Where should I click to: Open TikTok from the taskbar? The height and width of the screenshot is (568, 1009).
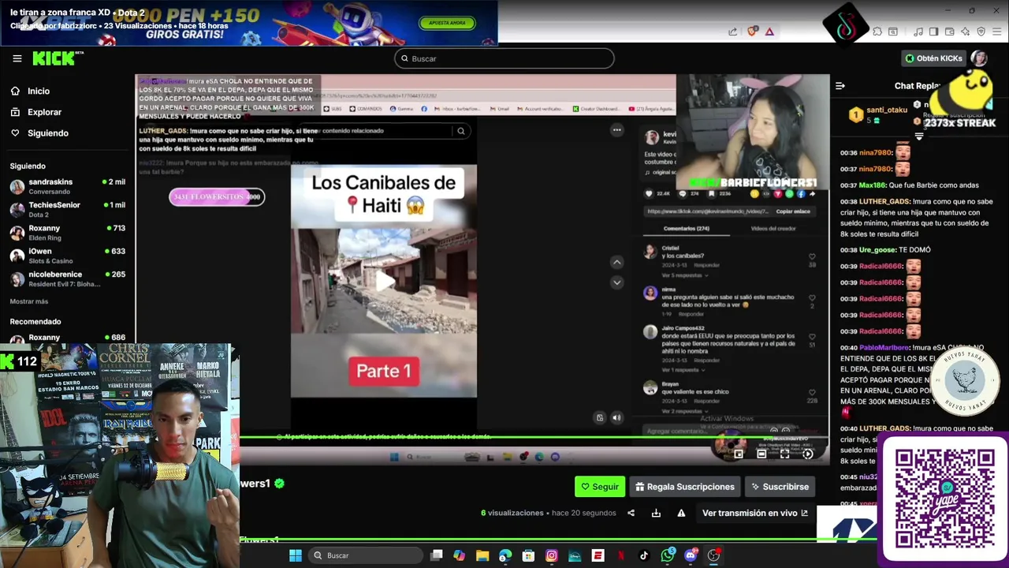point(644,555)
